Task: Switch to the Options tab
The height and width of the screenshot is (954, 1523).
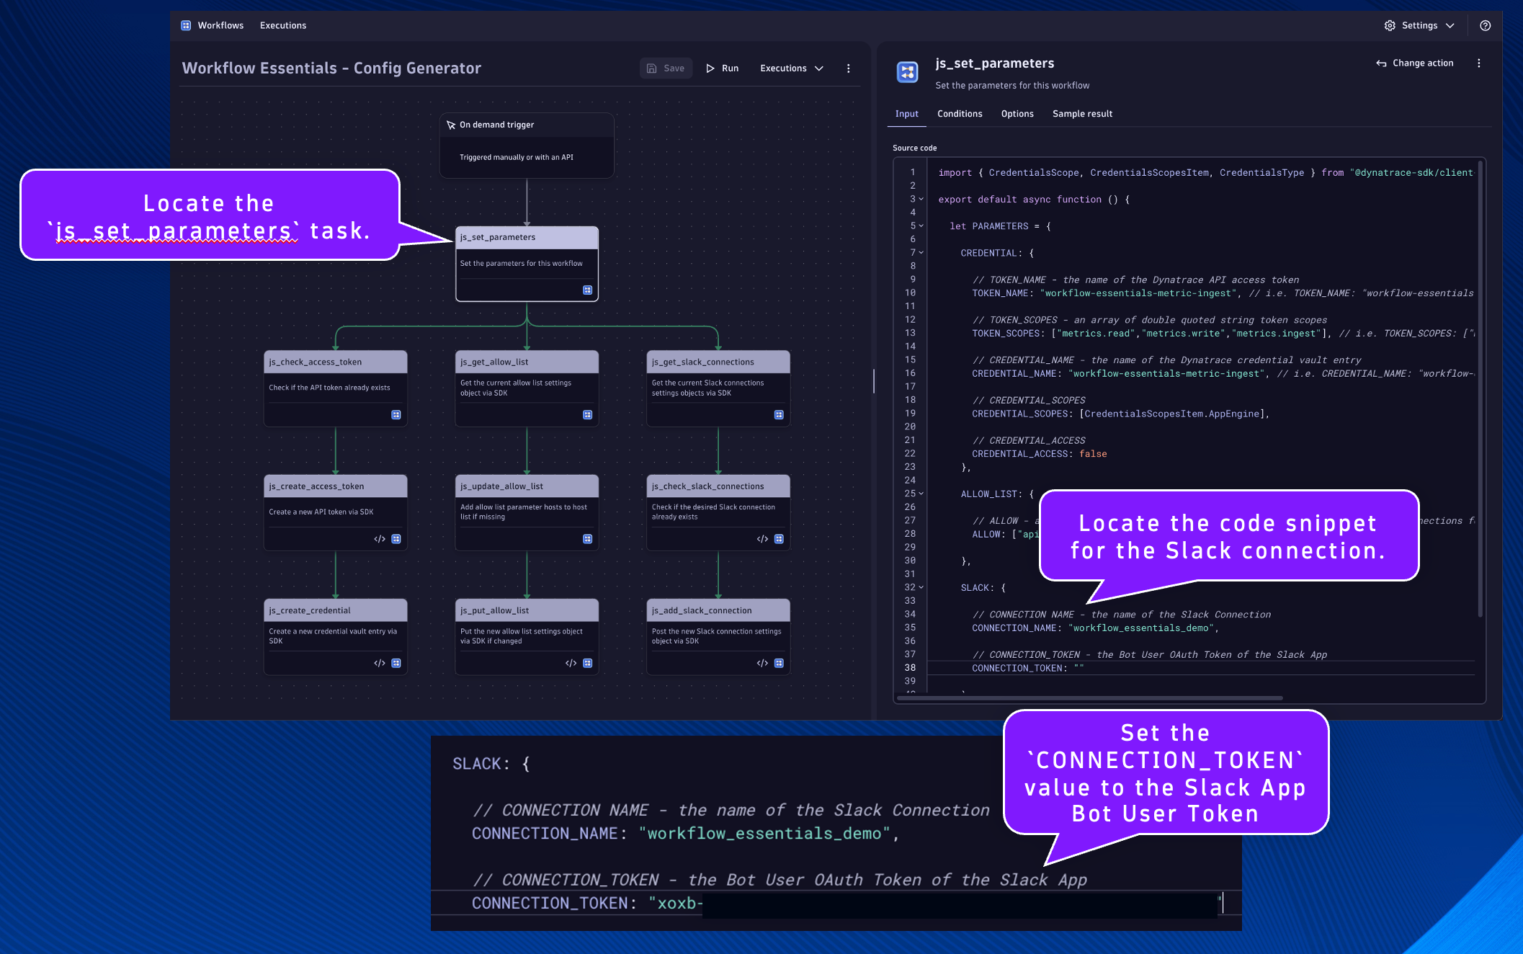Action: (x=1017, y=114)
